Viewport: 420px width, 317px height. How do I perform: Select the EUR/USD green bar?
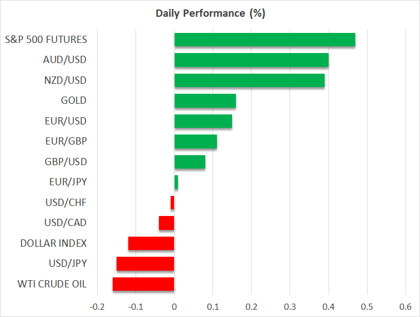pos(203,121)
